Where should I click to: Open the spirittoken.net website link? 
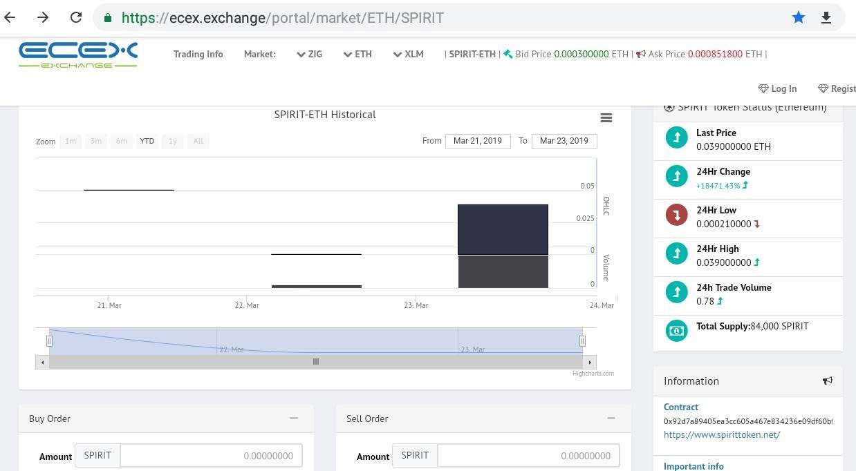pyautogui.click(x=722, y=434)
